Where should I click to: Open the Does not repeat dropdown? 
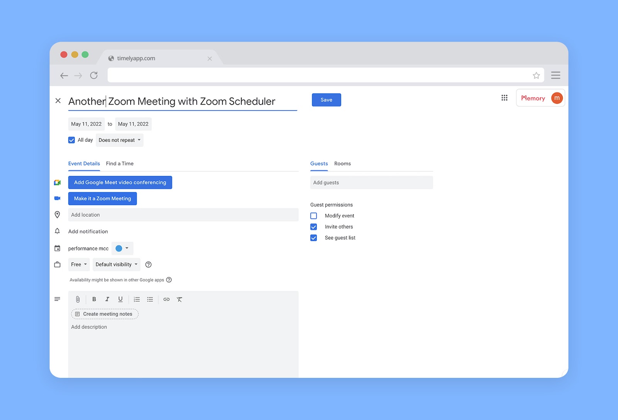(119, 140)
